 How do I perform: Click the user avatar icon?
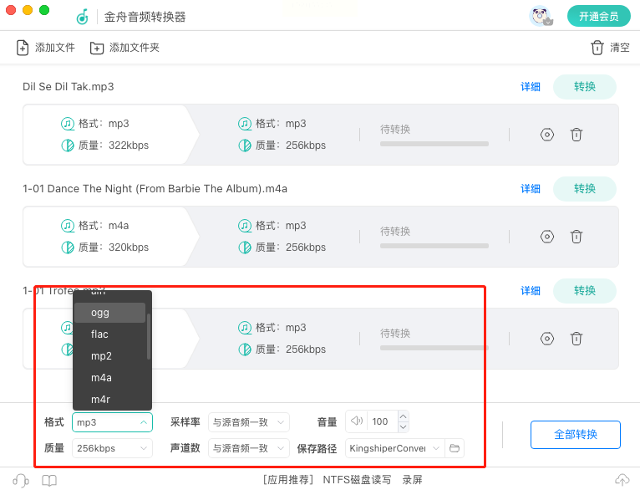540,16
